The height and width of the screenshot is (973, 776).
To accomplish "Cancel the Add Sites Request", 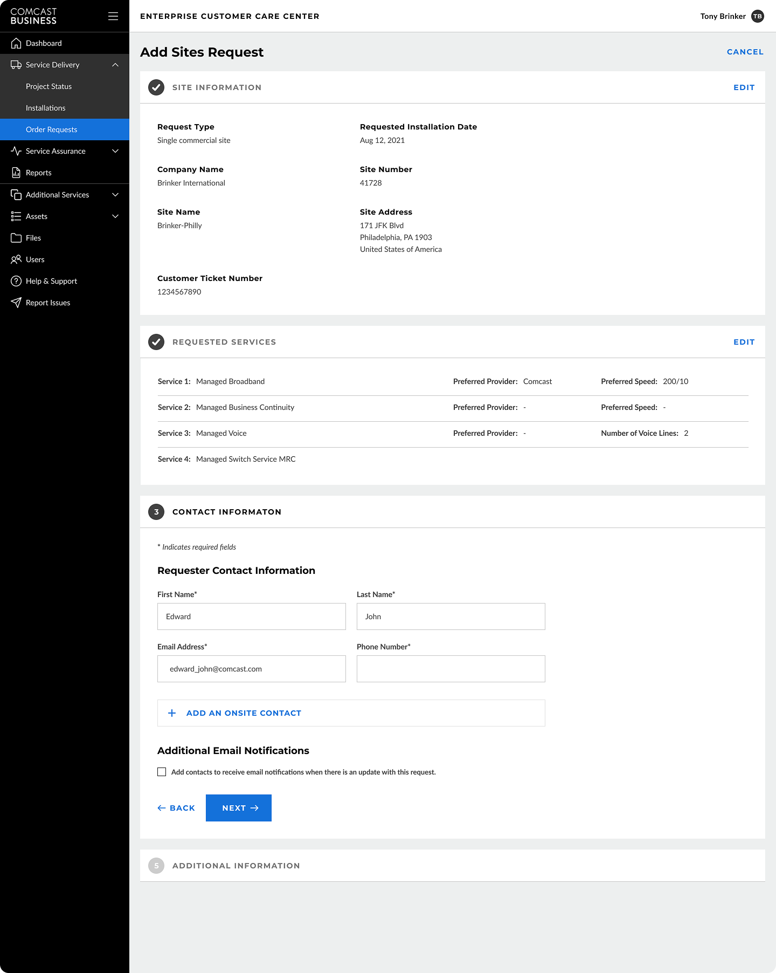I will [x=745, y=52].
